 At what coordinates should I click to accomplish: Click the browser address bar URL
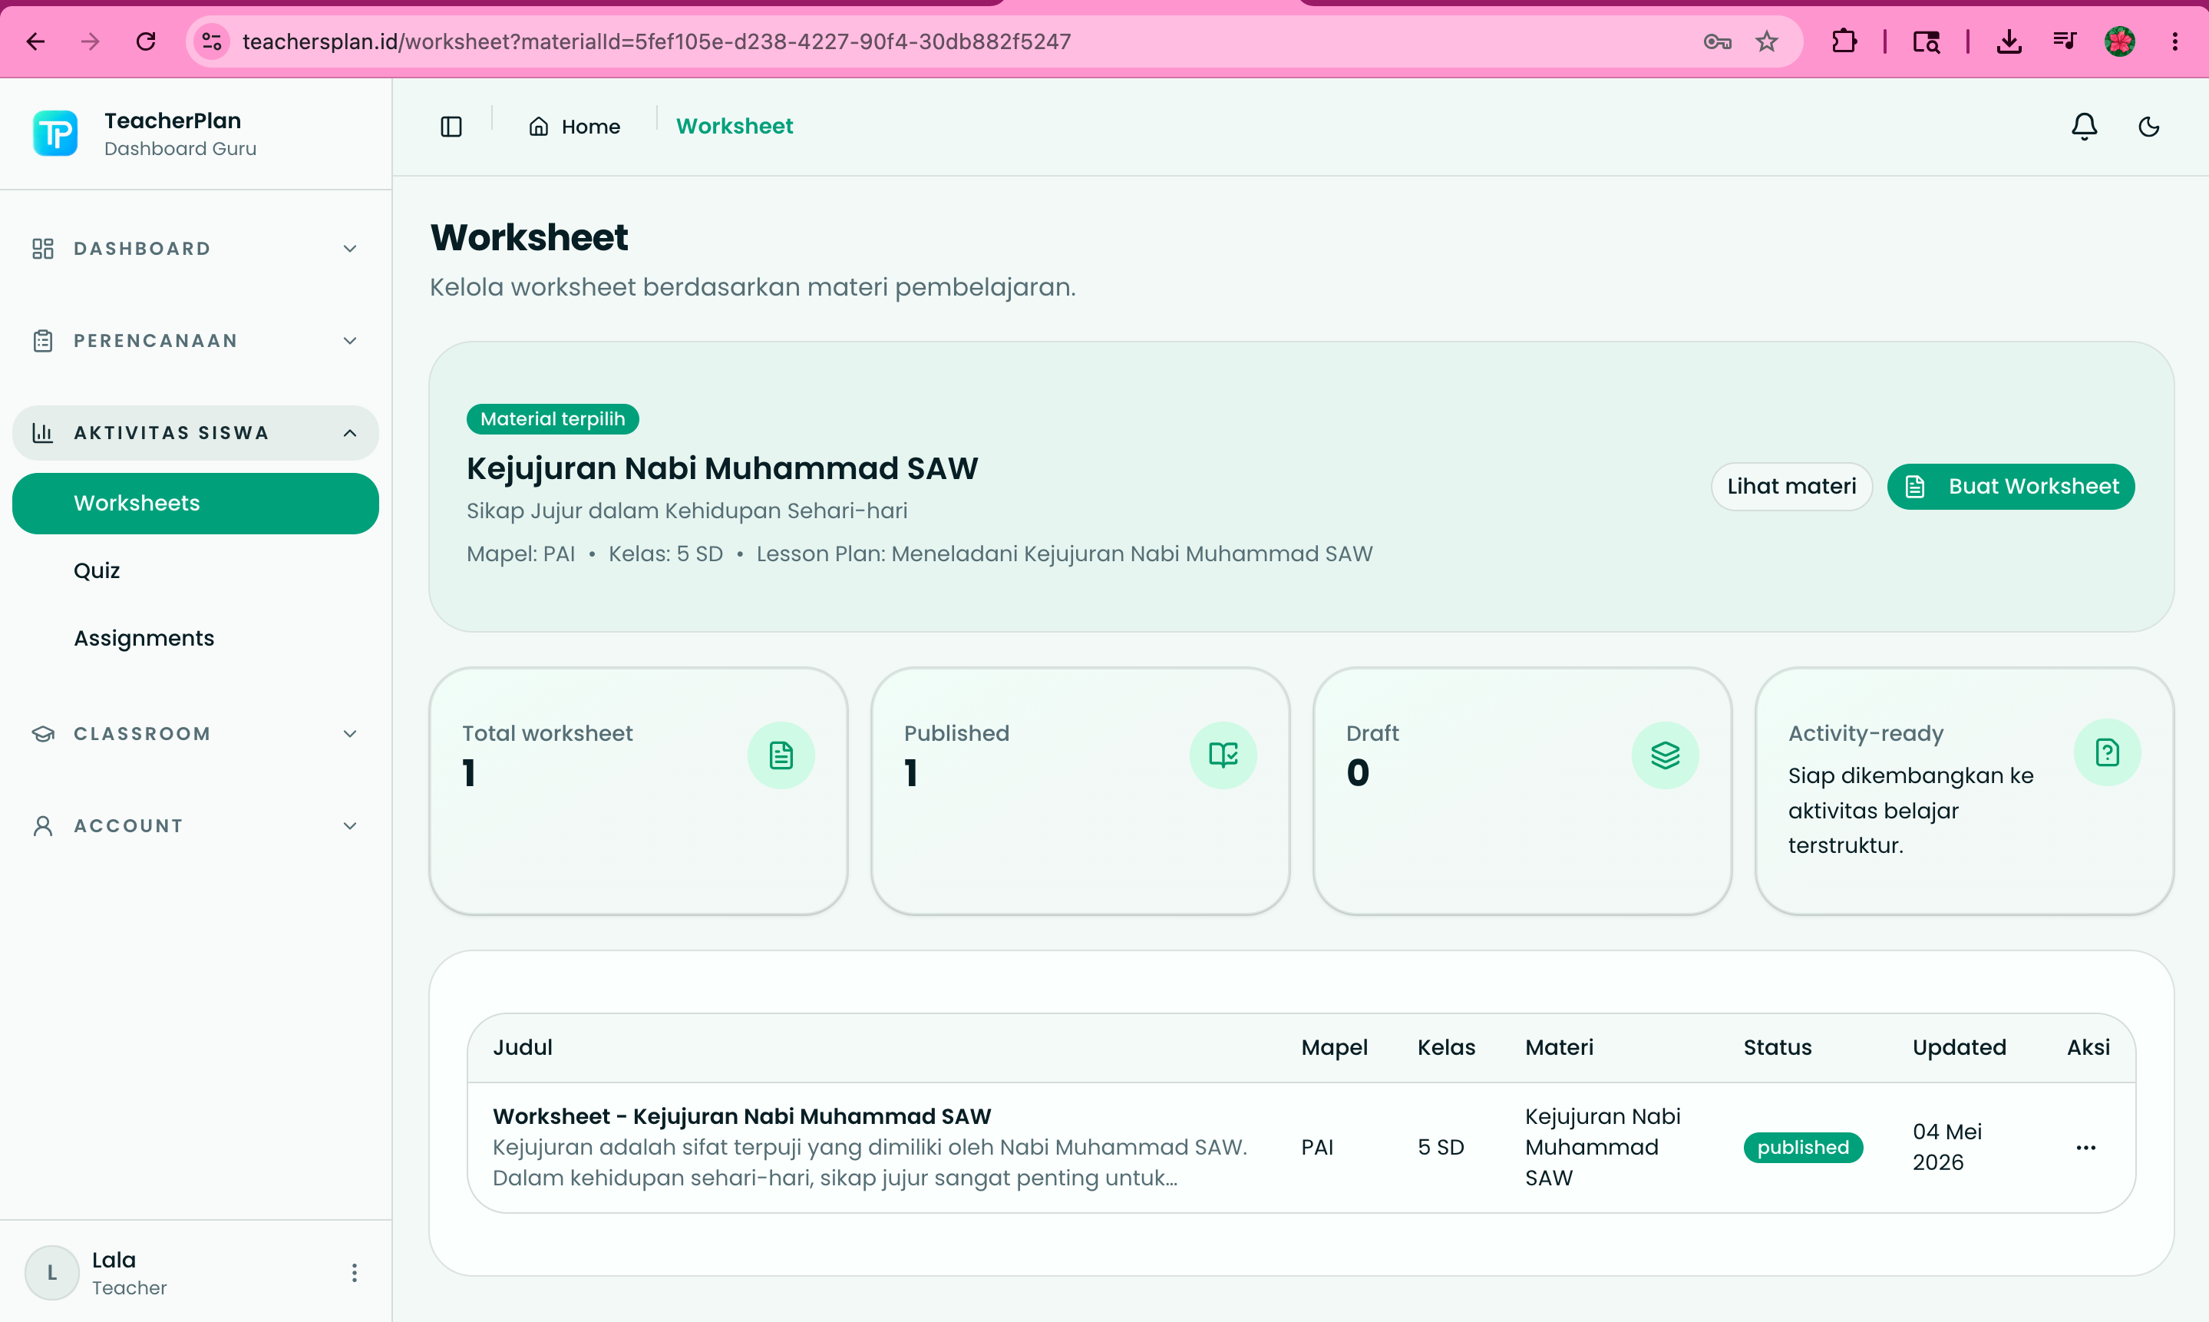pos(656,41)
